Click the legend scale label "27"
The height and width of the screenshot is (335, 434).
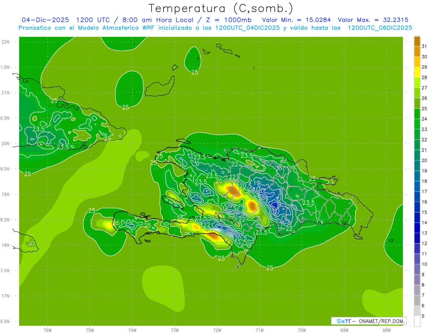(x=424, y=88)
